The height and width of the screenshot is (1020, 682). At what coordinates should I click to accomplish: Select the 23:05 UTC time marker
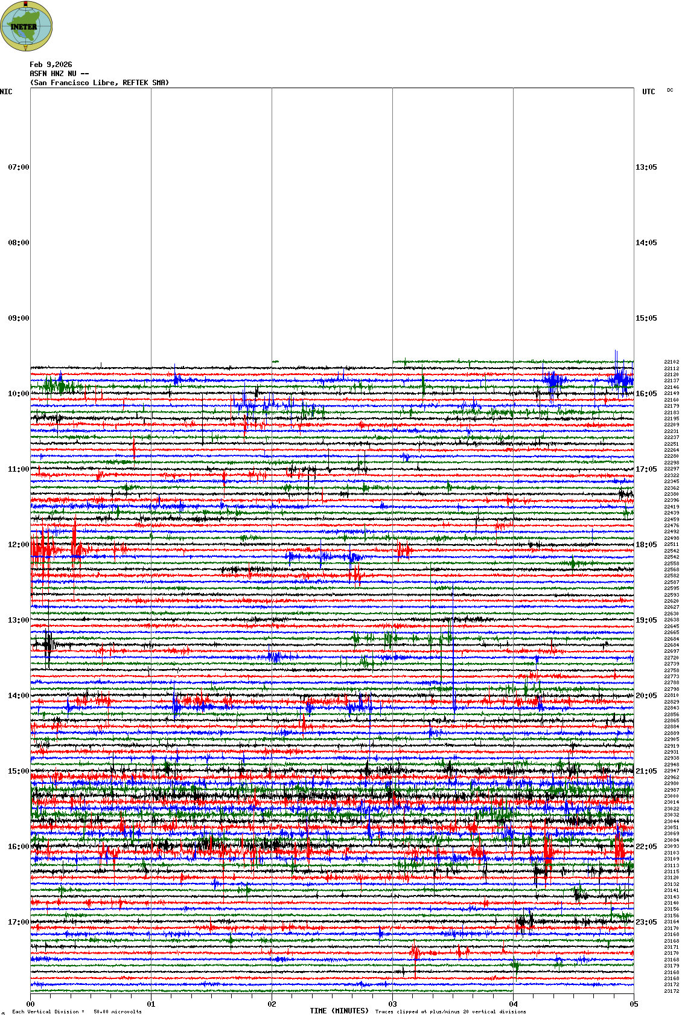(646, 922)
